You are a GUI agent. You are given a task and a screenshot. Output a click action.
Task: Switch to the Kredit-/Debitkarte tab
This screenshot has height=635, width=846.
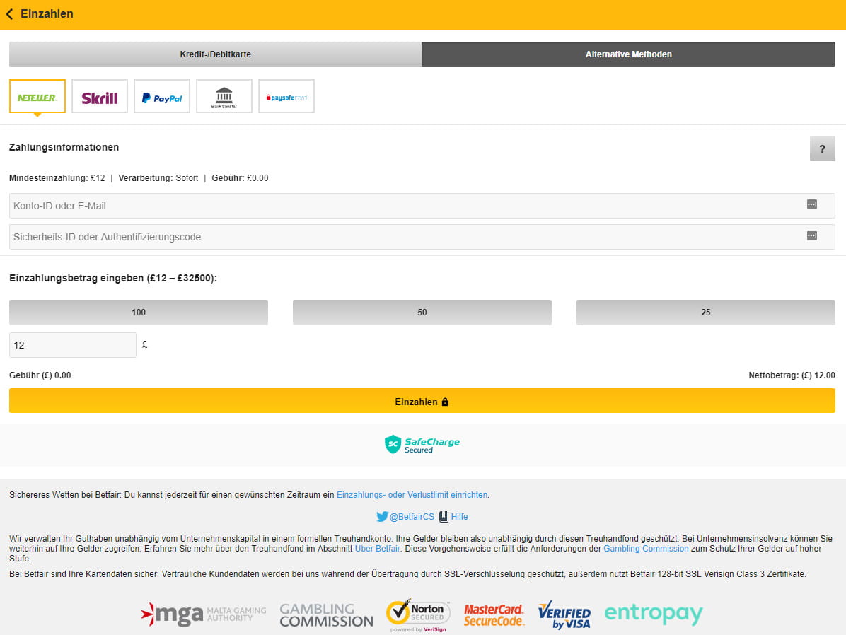point(215,54)
